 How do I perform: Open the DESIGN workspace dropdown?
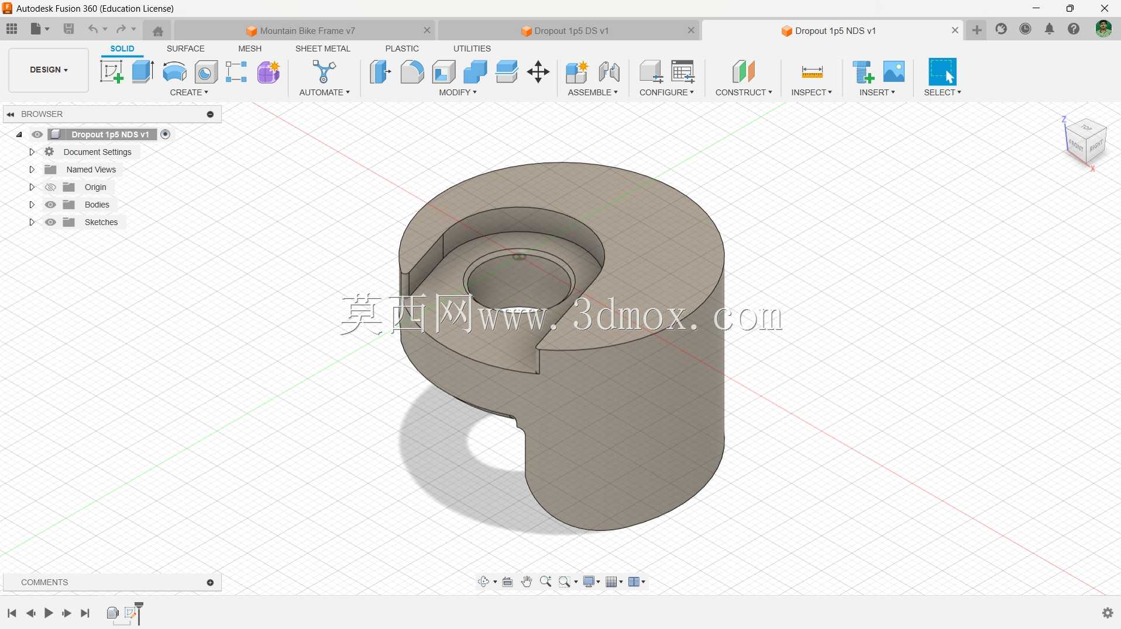coord(49,70)
